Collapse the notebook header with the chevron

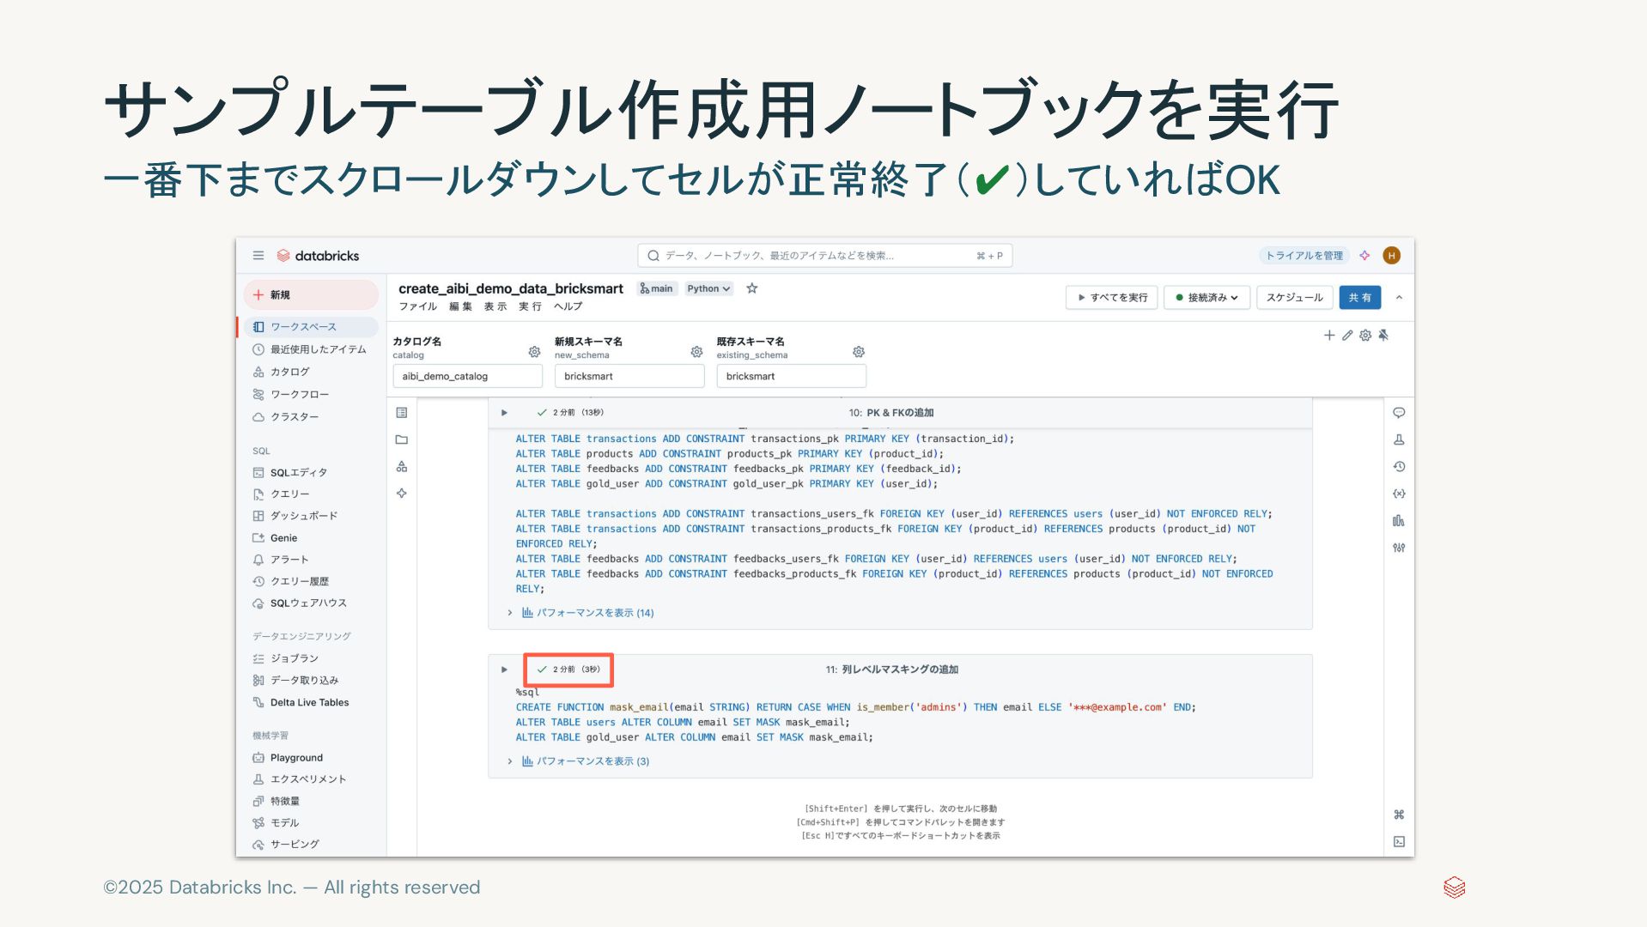1399,298
